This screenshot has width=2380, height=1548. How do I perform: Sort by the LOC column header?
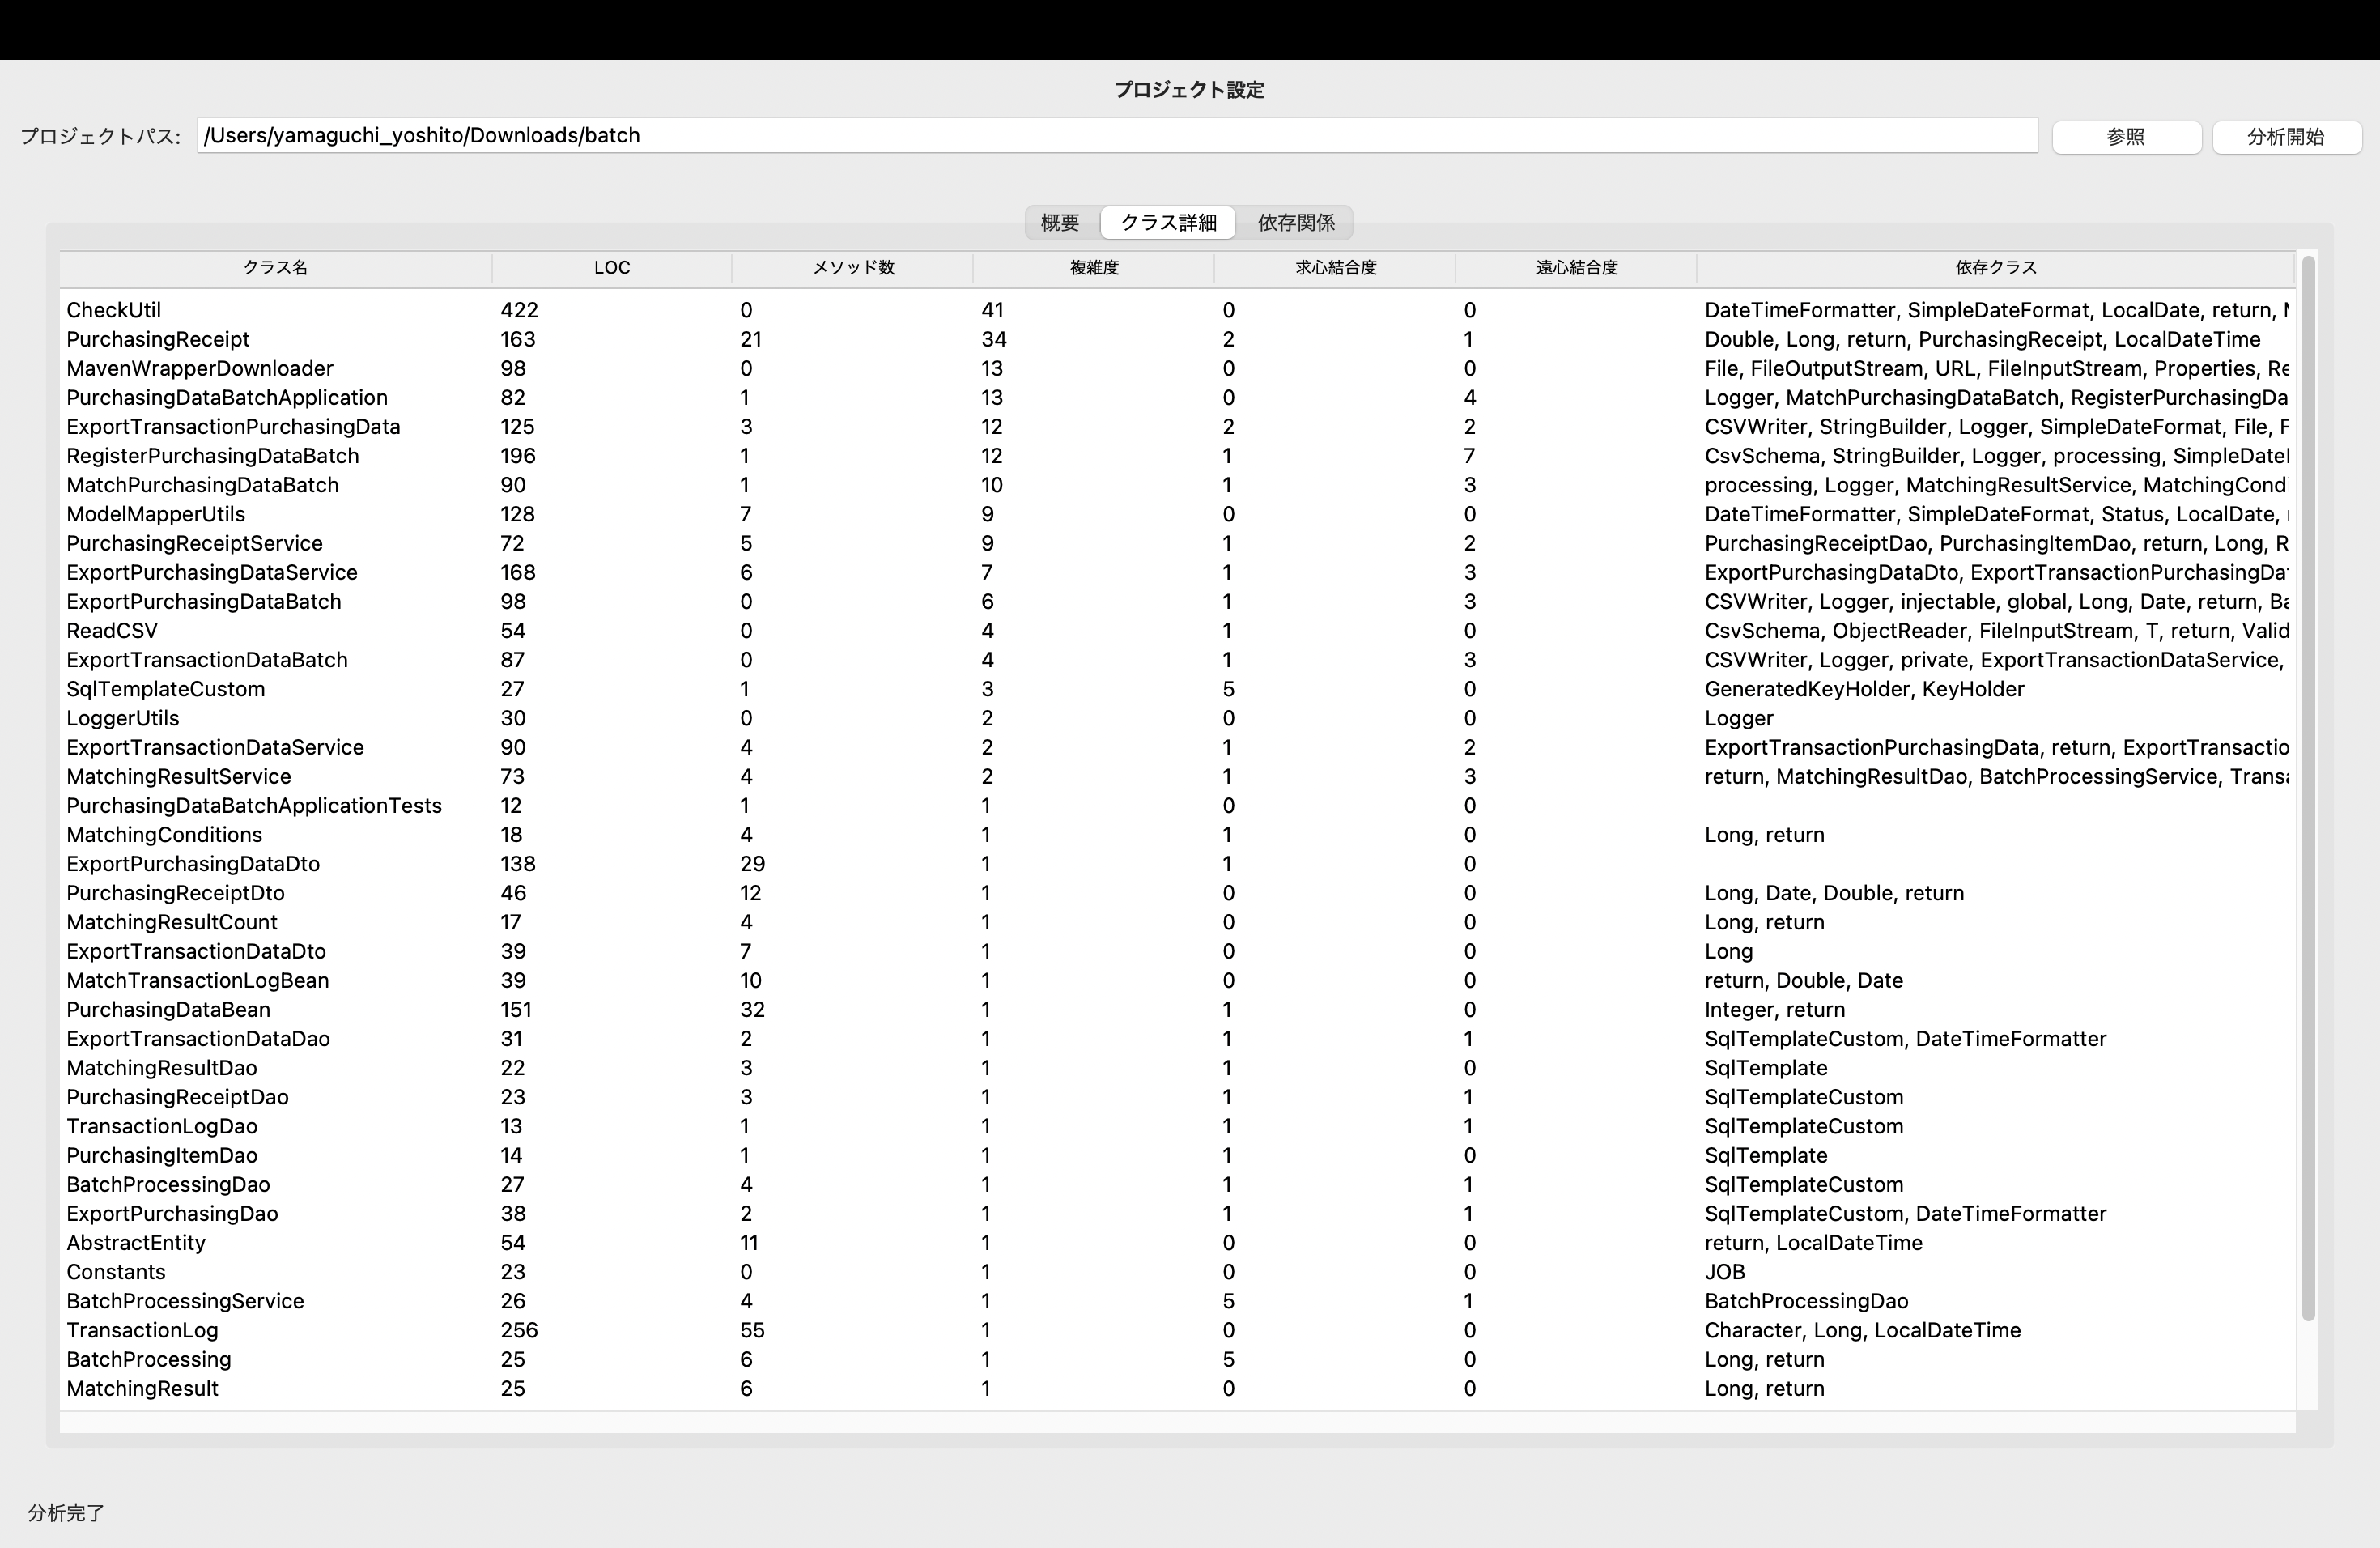pyautogui.click(x=611, y=268)
